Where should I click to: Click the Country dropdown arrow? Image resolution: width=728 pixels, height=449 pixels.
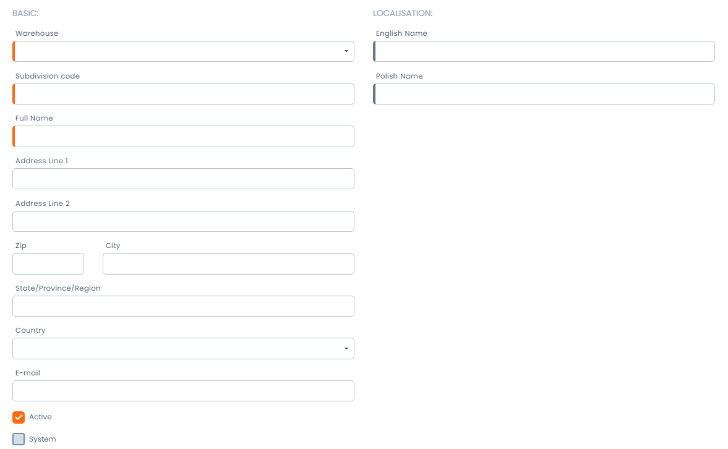click(x=346, y=349)
